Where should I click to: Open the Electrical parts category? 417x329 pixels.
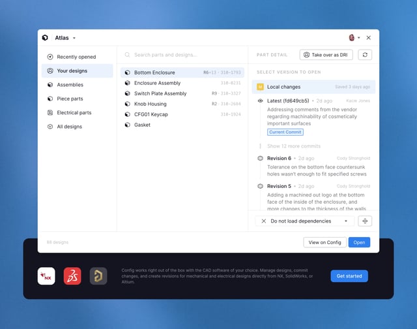[77, 113]
